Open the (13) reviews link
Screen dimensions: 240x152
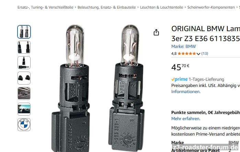pos(205,53)
